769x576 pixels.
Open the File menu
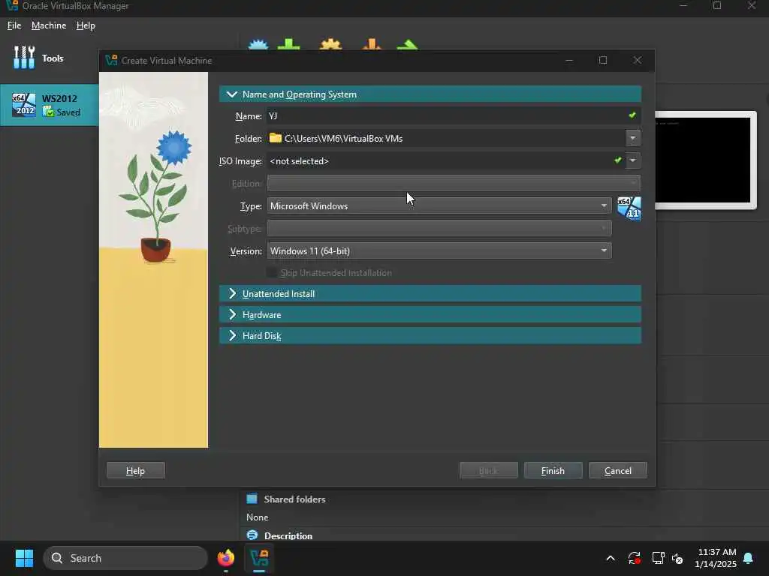(14, 25)
